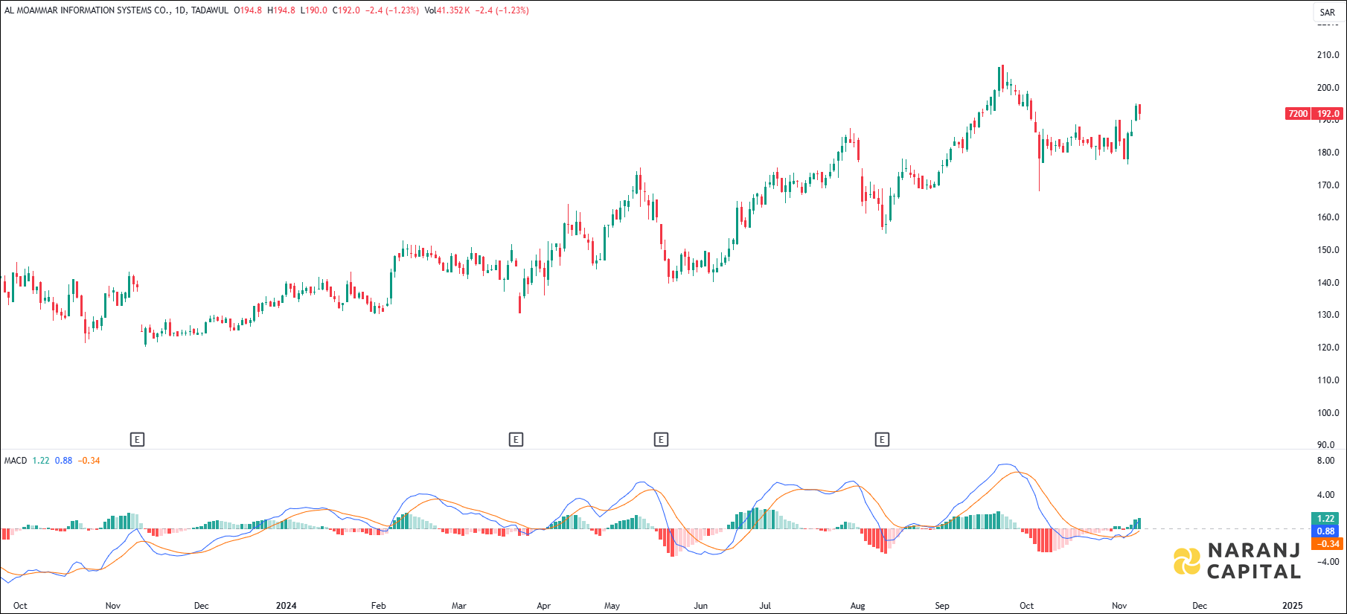The height and width of the screenshot is (614, 1347).
Task: Click the 120.0 price axis label
Action: (1328, 348)
